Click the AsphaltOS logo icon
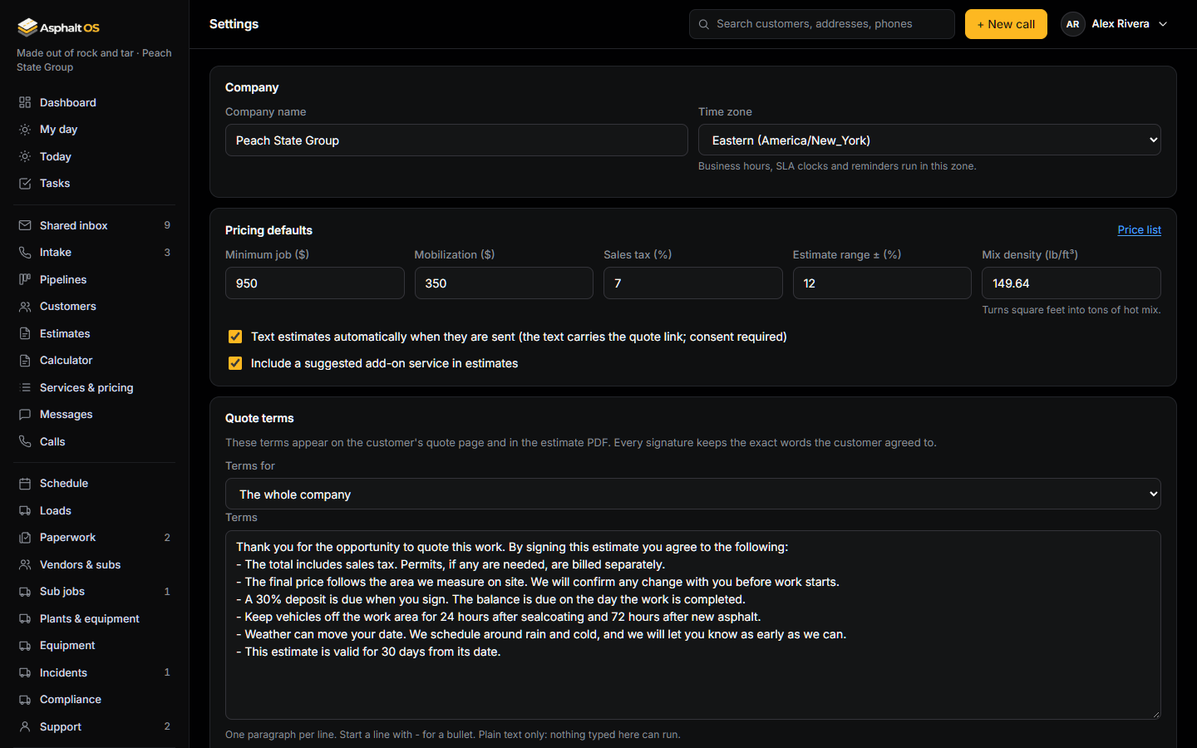 (x=27, y=27)
